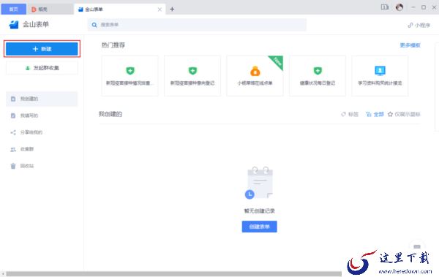Viewport: 439px width, 277px height.
Task: Close the 金山表单 tab
Action: [160, 10]
